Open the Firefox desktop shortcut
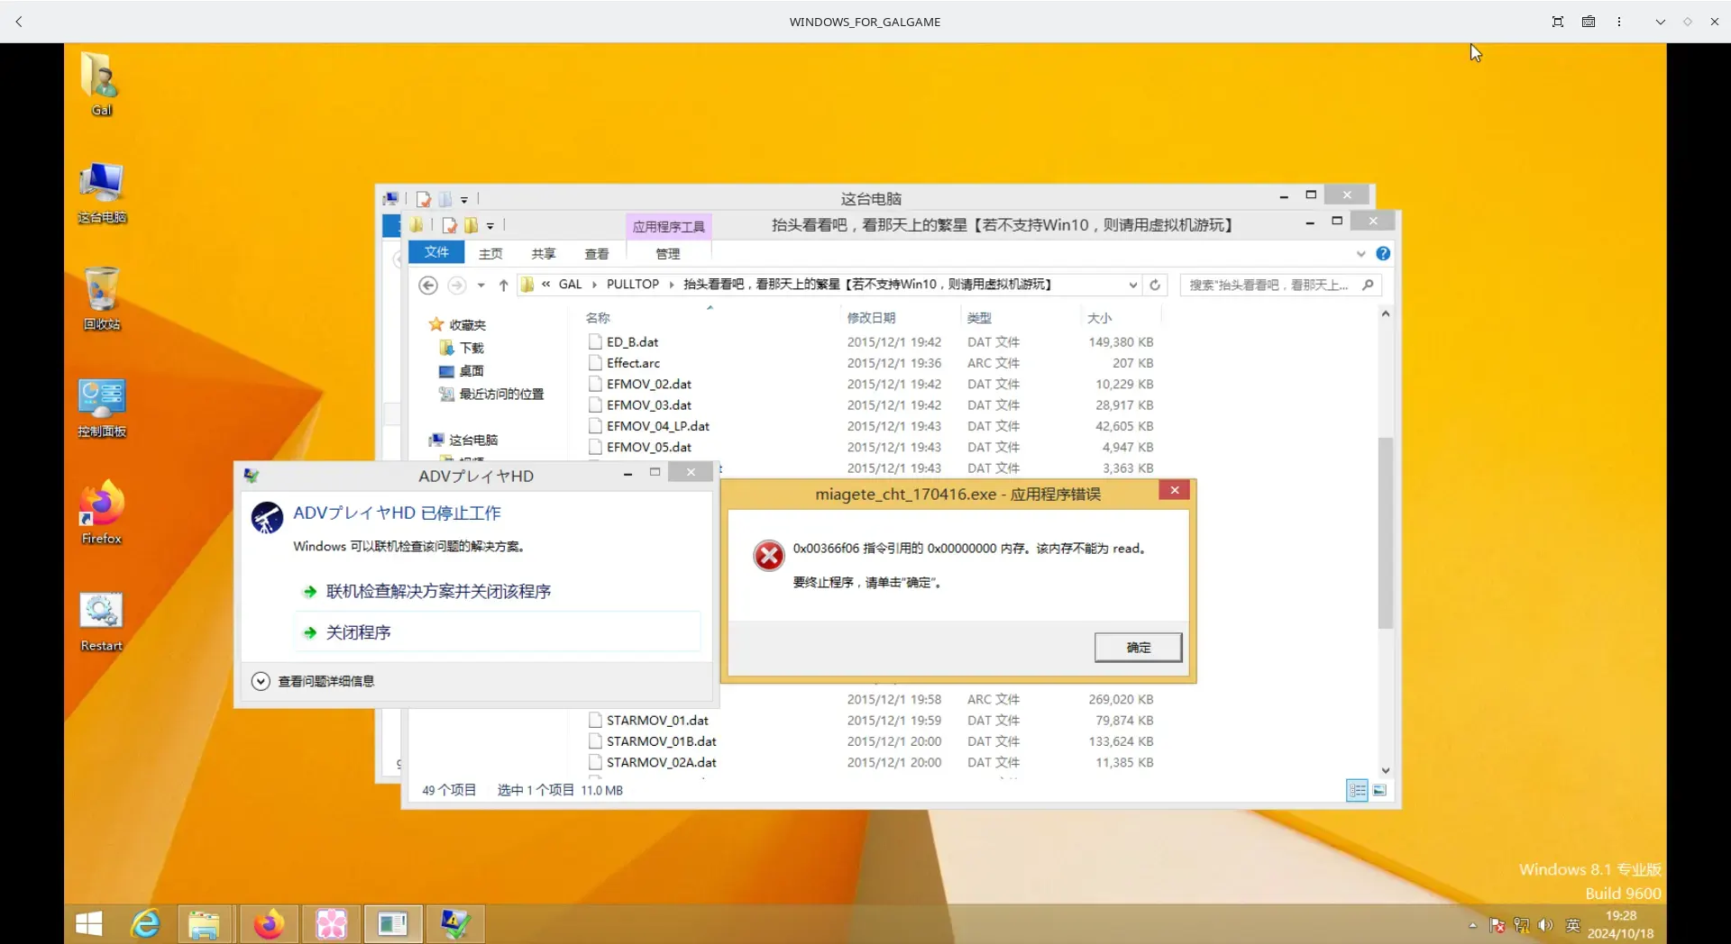Screen dimensions: 1731x944 pos(102,512)
